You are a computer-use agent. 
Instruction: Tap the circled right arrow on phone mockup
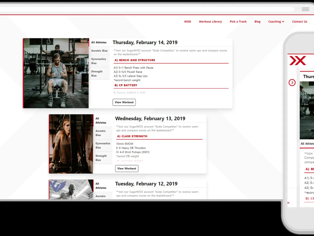click(x=292, y=83)
